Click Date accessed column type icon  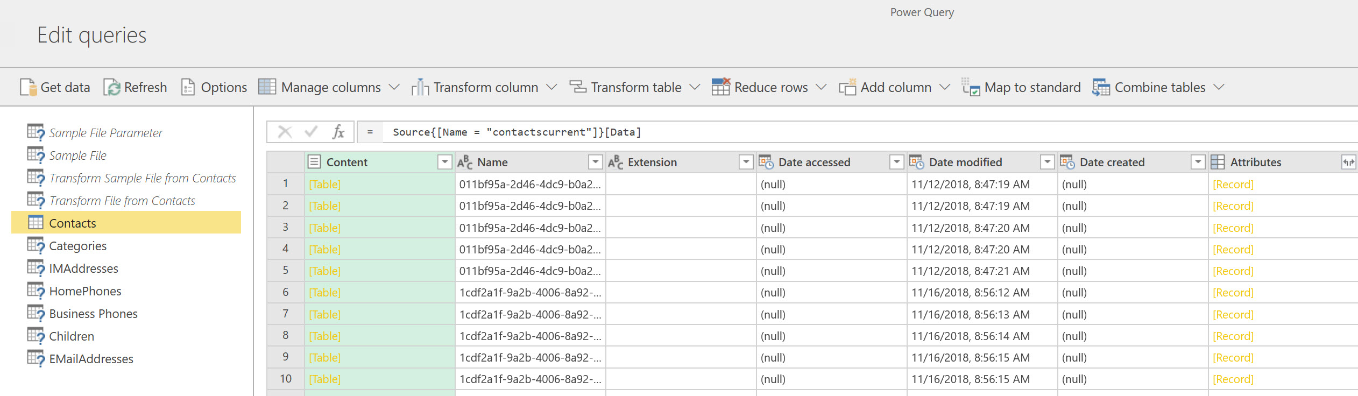point(766,162)
